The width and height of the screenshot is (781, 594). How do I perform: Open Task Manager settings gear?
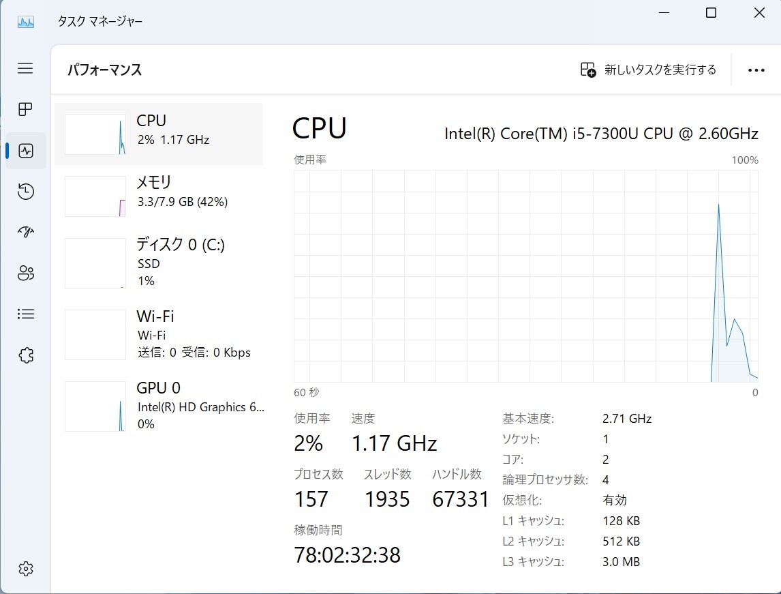25,568
